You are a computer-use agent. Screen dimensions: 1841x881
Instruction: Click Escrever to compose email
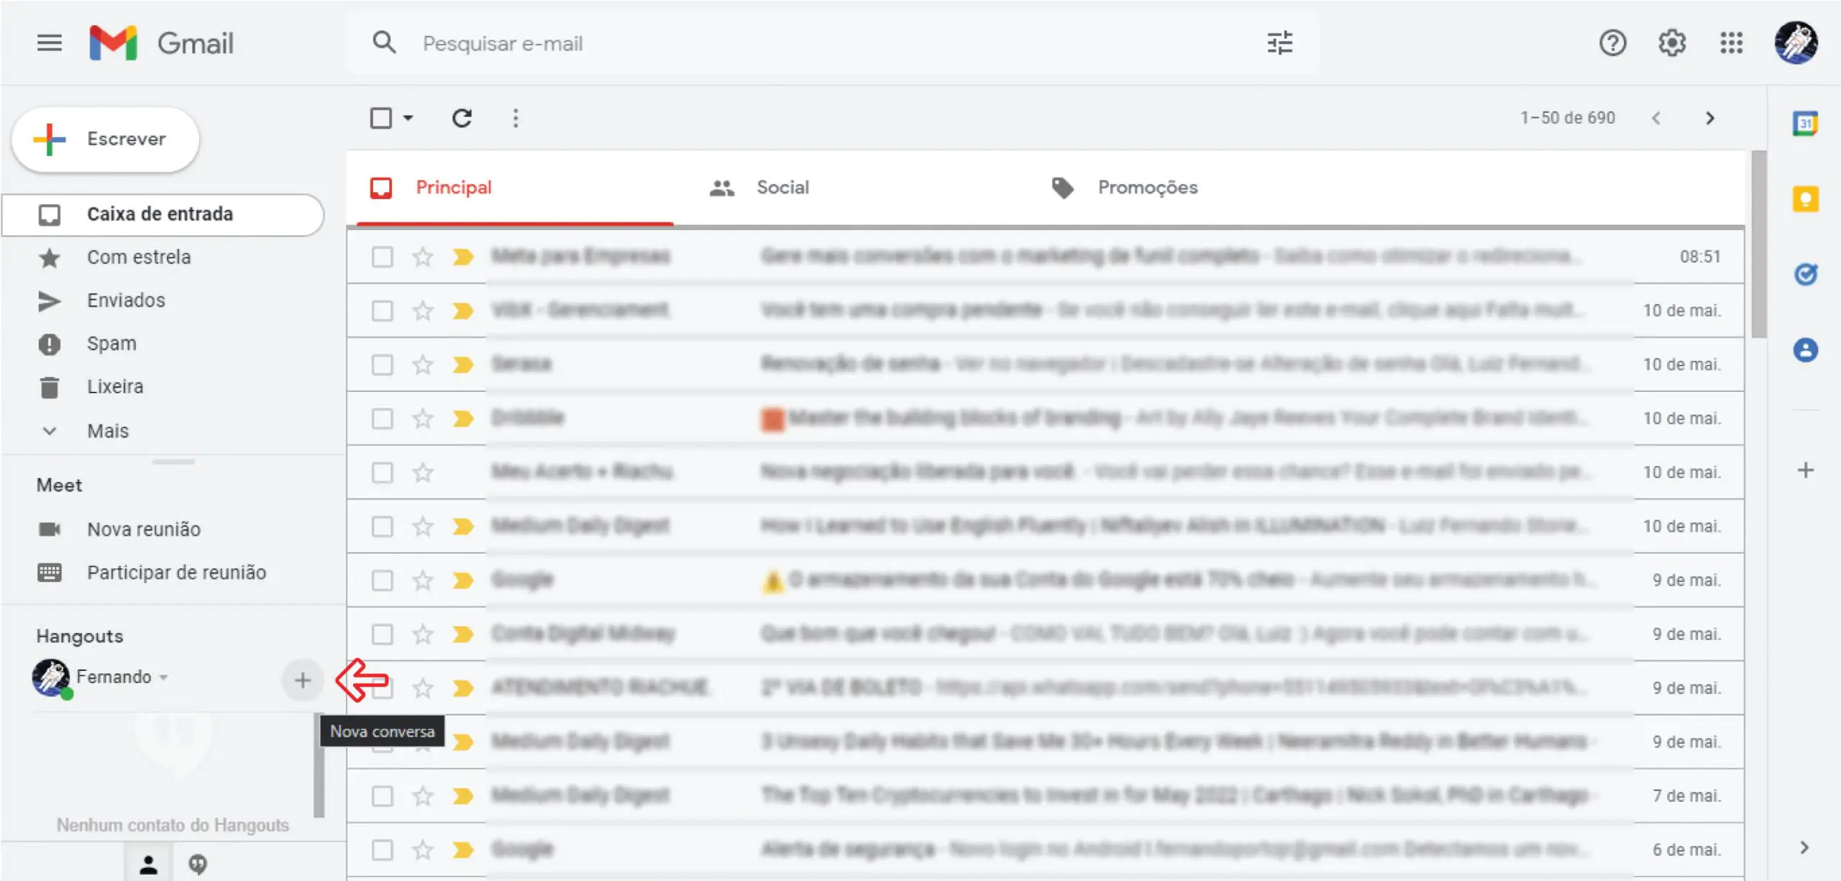(105, 140)
